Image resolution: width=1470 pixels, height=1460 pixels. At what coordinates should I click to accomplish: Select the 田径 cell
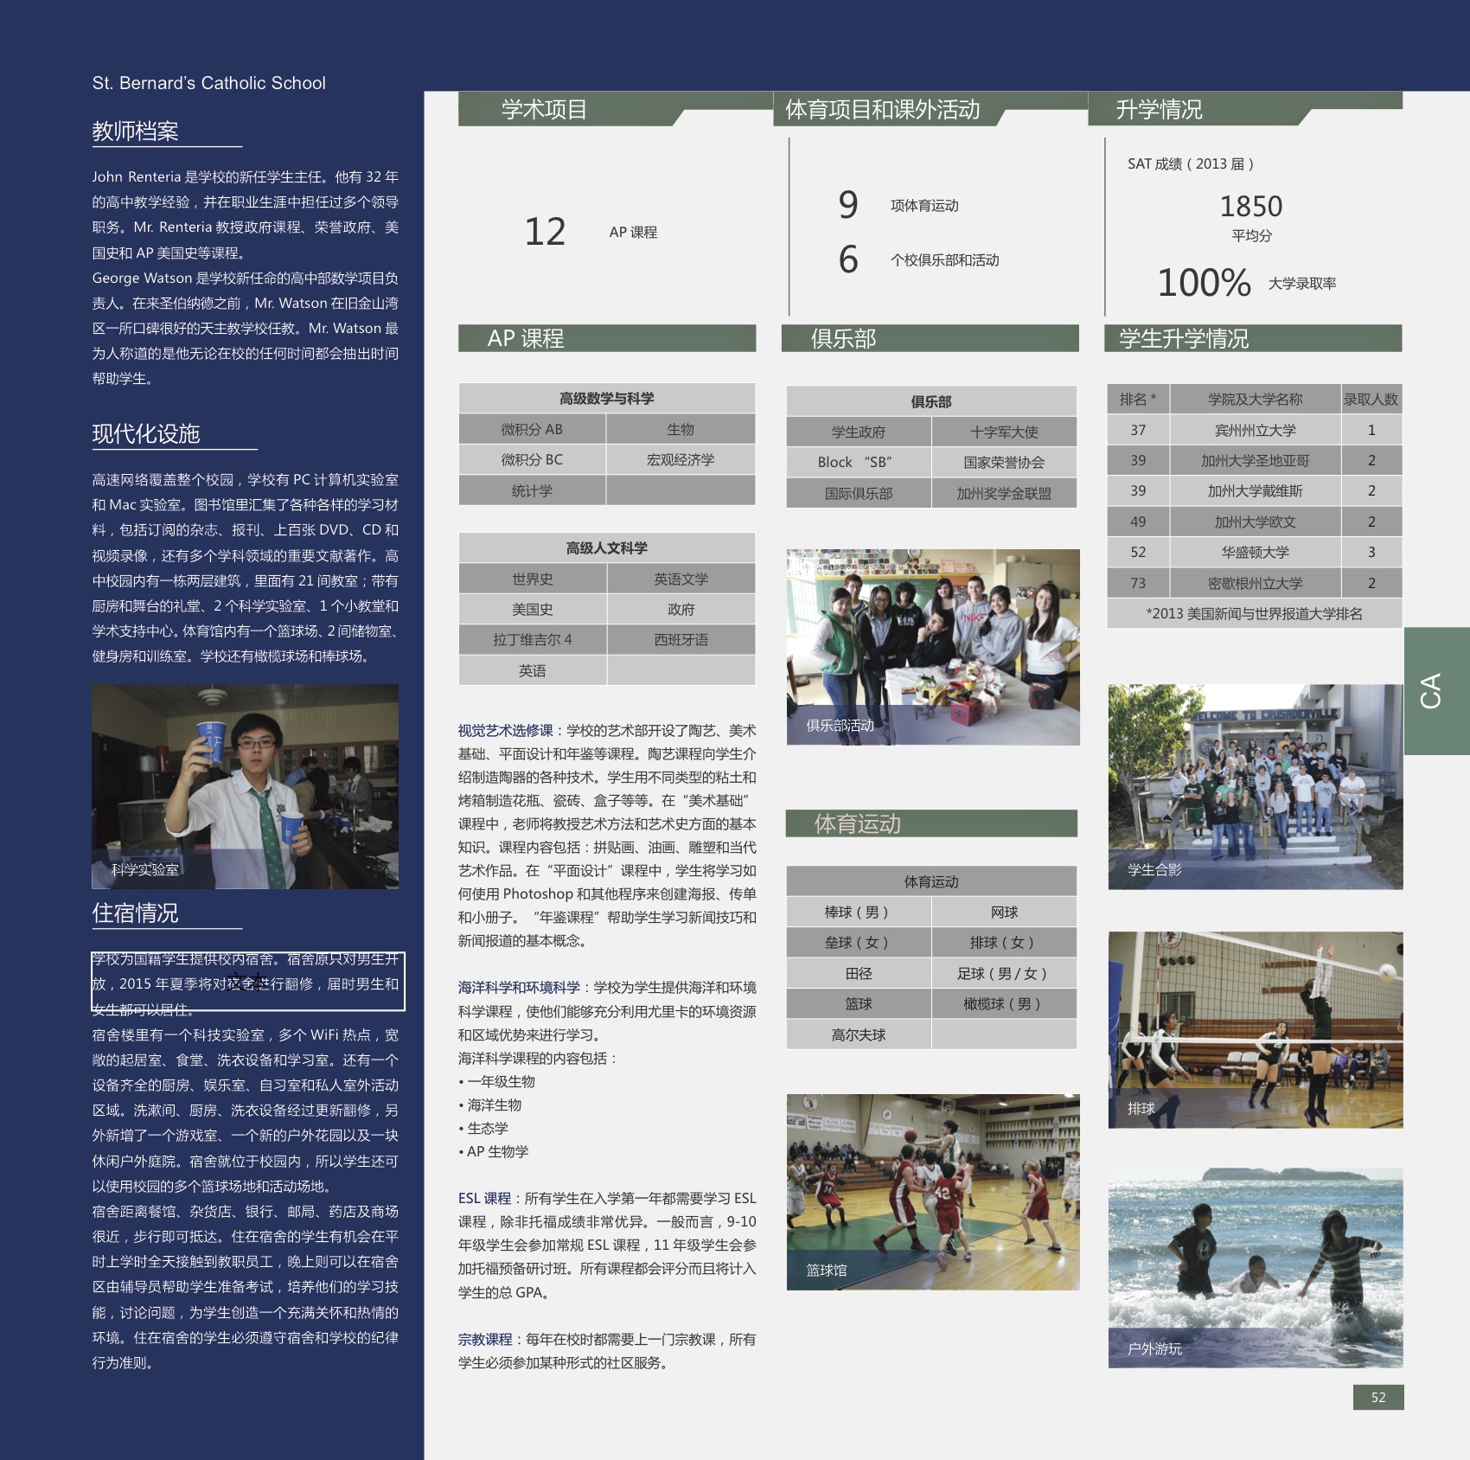859,973
